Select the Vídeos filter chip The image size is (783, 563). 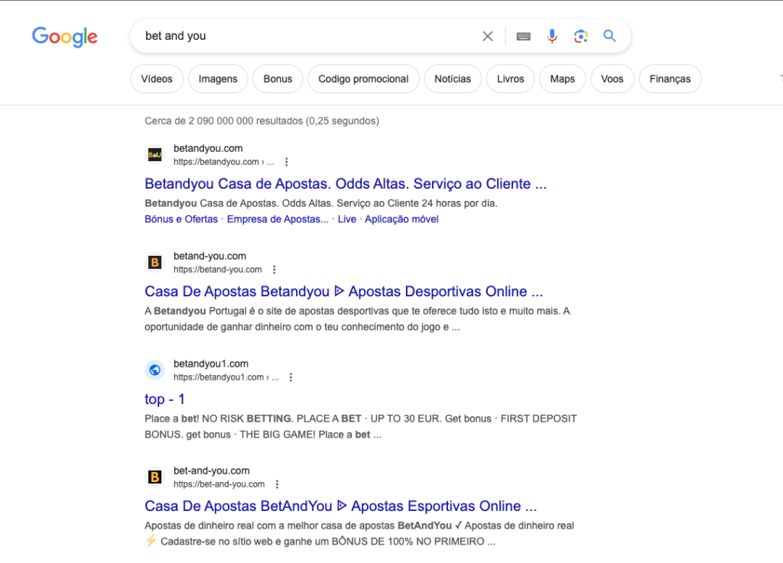tap(157, 79)
